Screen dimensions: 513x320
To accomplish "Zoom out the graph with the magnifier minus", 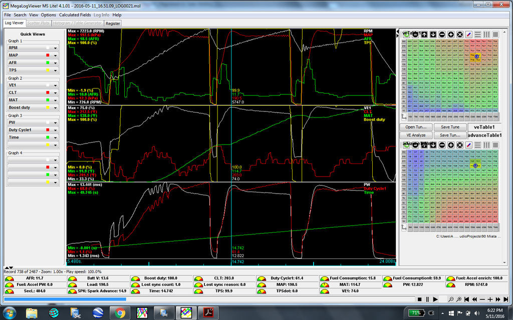I will pyautogui.click(x=451, y=299).
